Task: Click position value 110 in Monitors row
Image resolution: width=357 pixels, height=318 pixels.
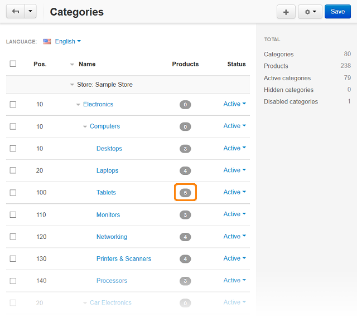Action: (41, 215)
